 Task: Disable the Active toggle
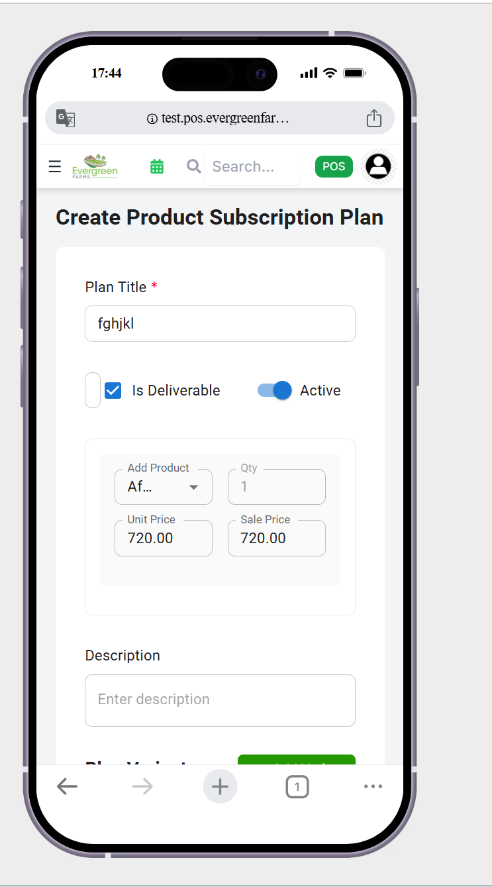click(273, 390)
